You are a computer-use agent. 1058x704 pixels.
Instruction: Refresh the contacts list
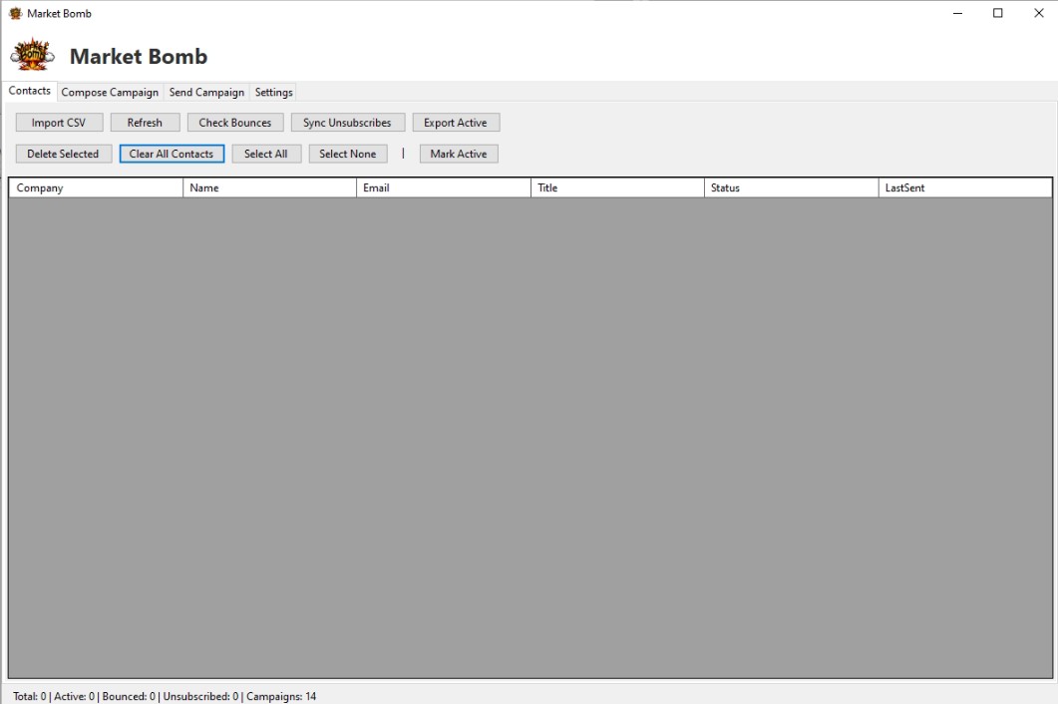(x=145, y=122)
